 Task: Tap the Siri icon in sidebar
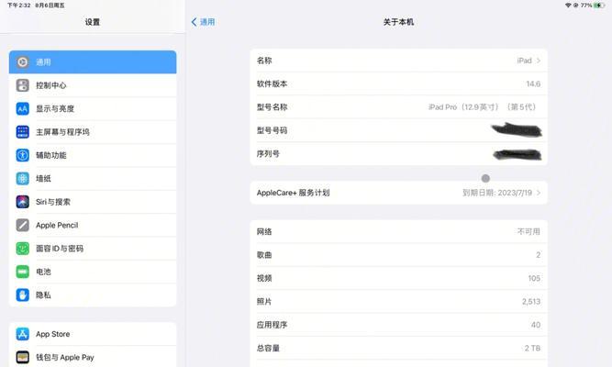[x=23, y=202]
